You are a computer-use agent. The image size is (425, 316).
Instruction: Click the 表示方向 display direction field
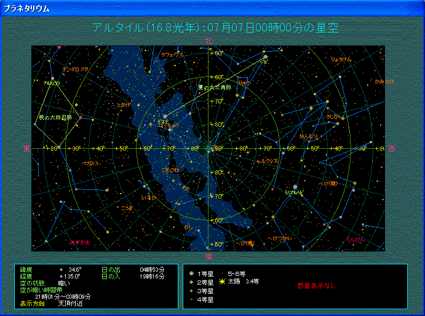pyautogui.click(x=34, y=303)
